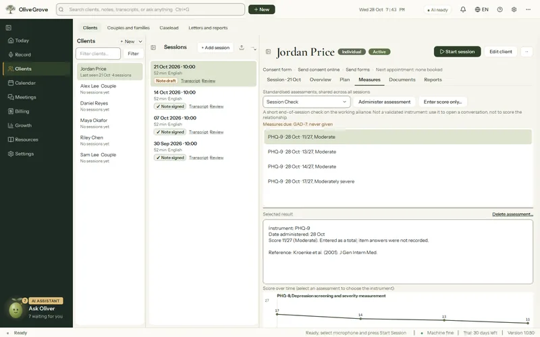This screenshot has height=337, width=540.
Task: Open the Reports tab
Action: (x=433, y=80)
